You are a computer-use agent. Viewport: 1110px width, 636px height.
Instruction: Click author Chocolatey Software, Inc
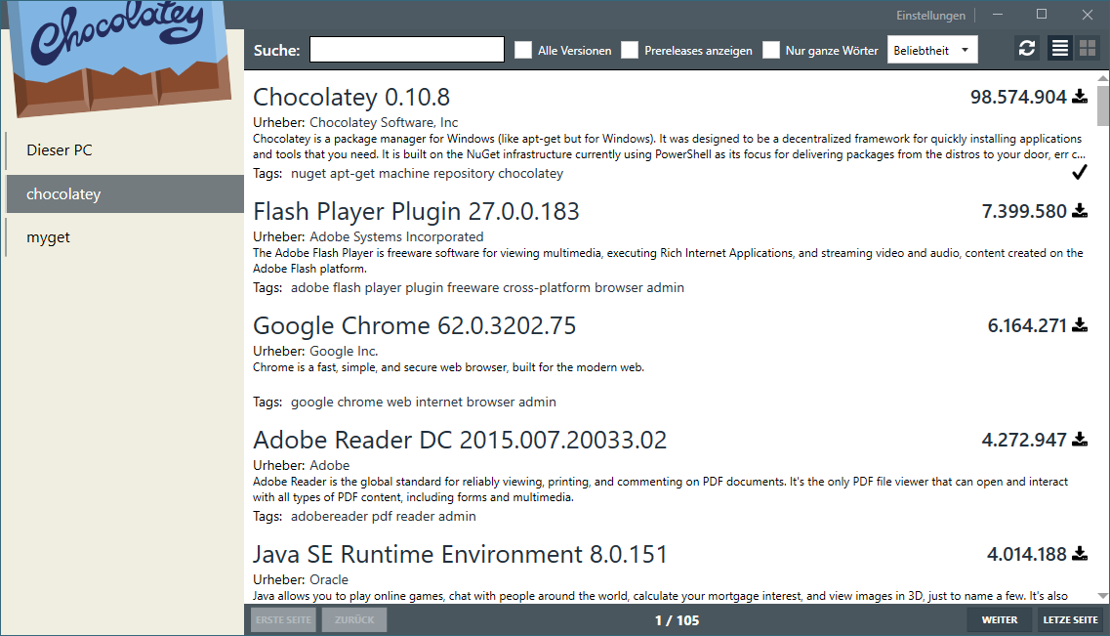point(384,122)
